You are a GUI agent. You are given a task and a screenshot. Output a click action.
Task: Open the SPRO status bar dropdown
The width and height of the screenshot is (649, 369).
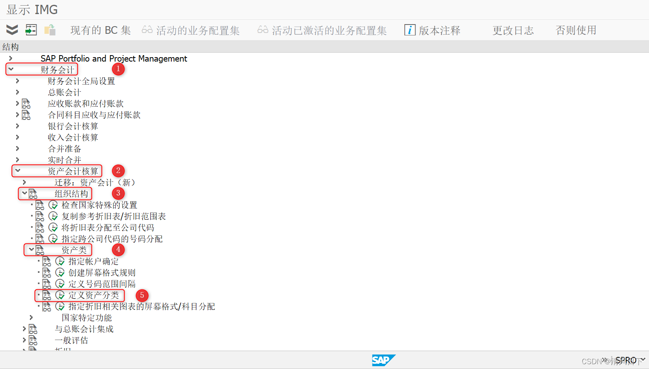click(x=643, y=359)
